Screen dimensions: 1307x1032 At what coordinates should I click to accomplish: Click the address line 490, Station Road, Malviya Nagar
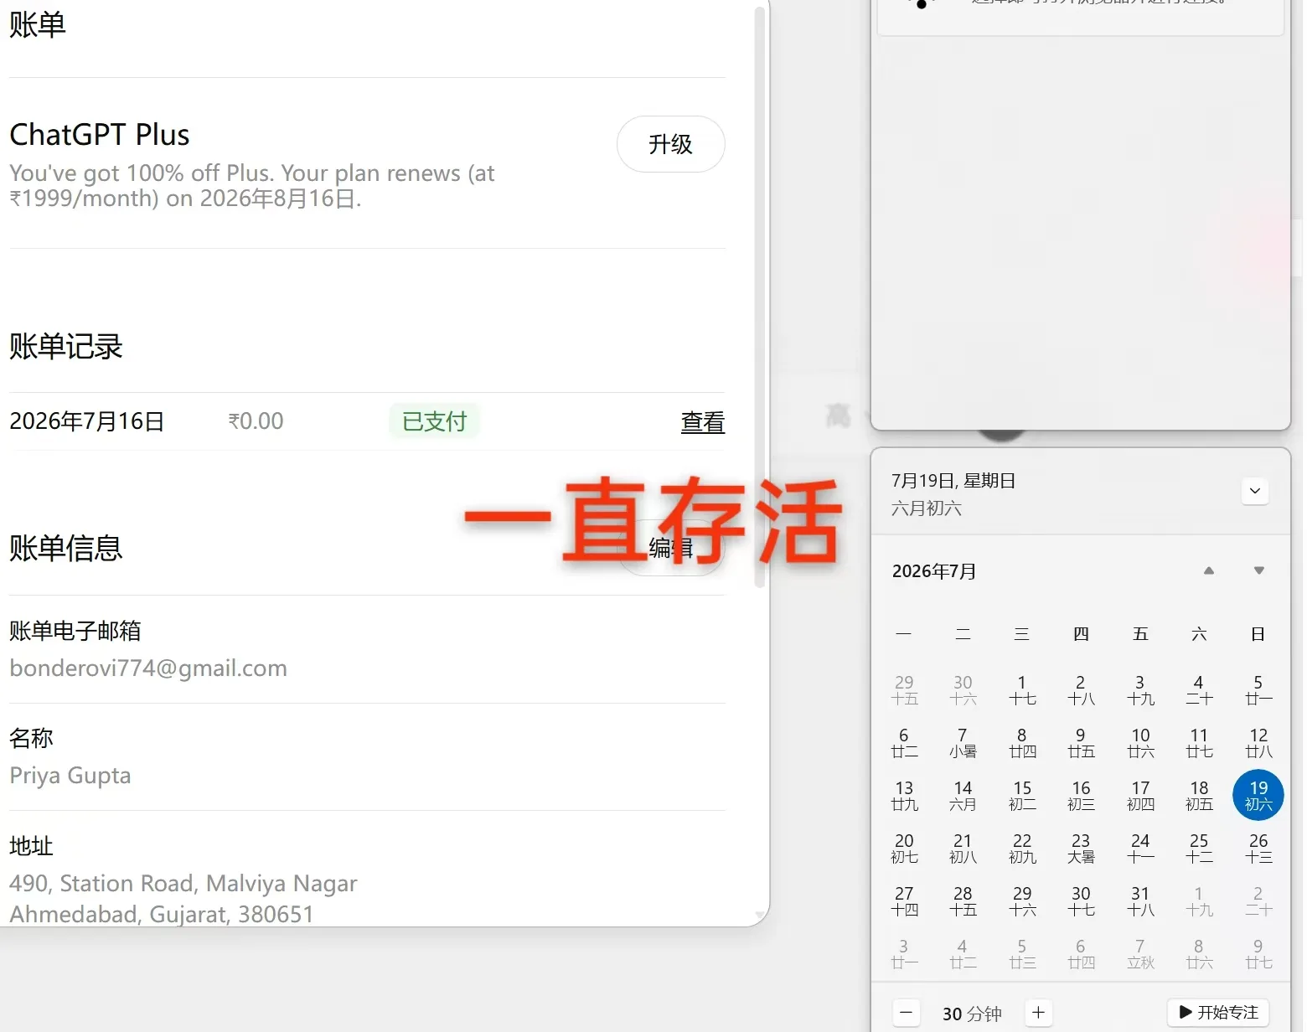pos(183,884)
